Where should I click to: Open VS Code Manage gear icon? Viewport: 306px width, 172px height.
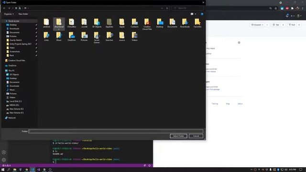4,160
